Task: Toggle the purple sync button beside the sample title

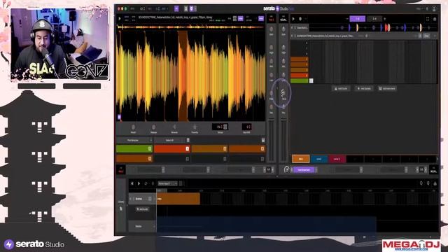Action: tap(241, 19)
